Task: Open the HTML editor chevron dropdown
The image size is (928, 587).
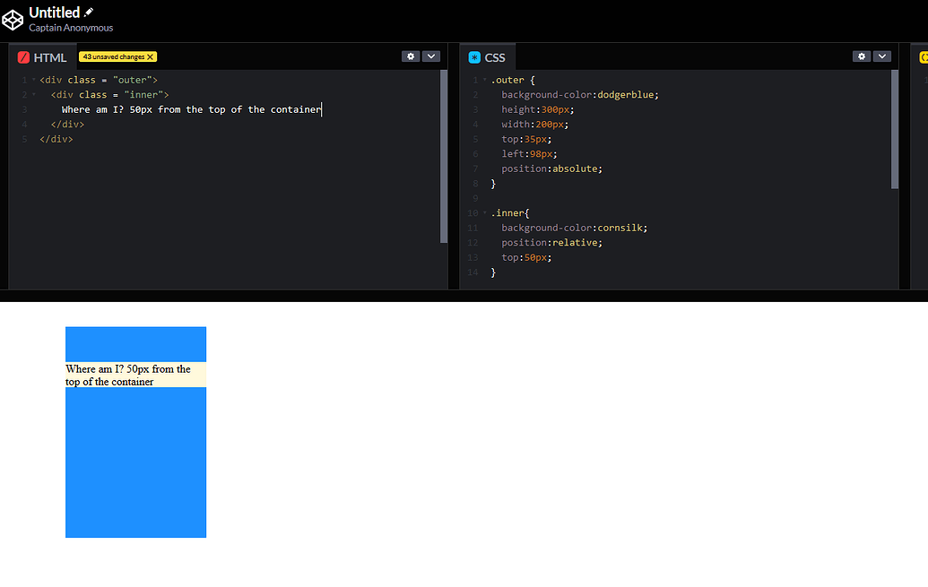Action: (431, 56)
